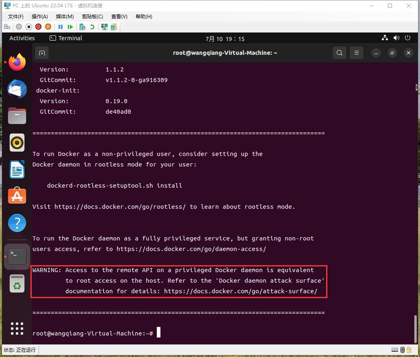Open the Trash from the dock

point(17,283)
